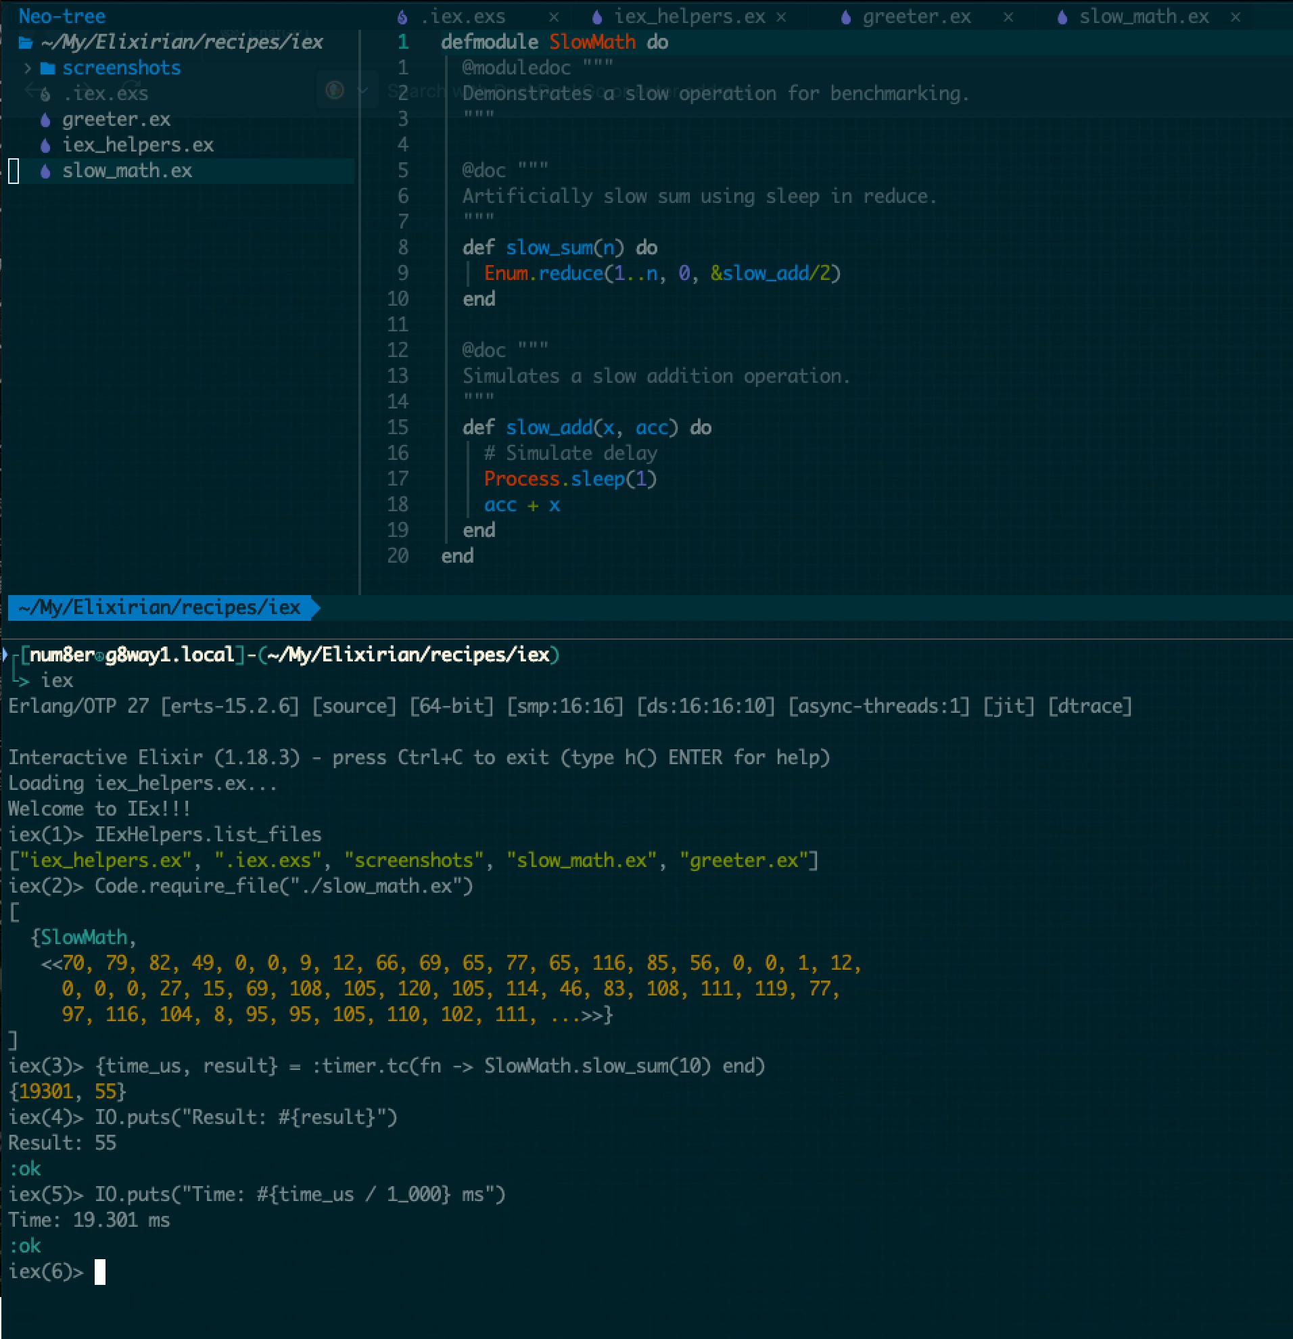The height and width of the screenshot is (1339, 1293).
Task: Click the {19301, 55} result
Action: pyautogui.click(x=67, y=1091)
